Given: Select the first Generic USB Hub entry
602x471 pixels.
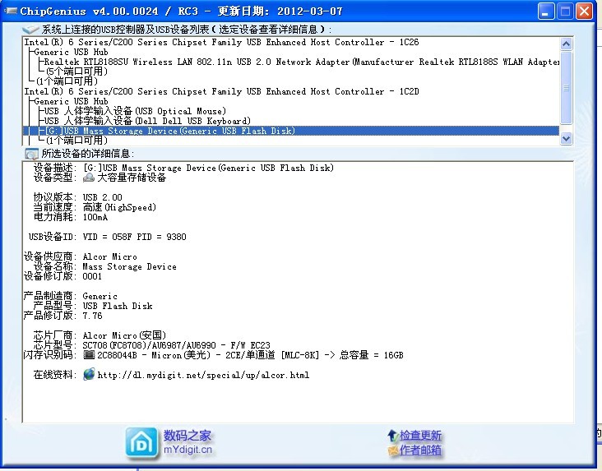Looking at the screenshot, I should (x=71, y=53).
